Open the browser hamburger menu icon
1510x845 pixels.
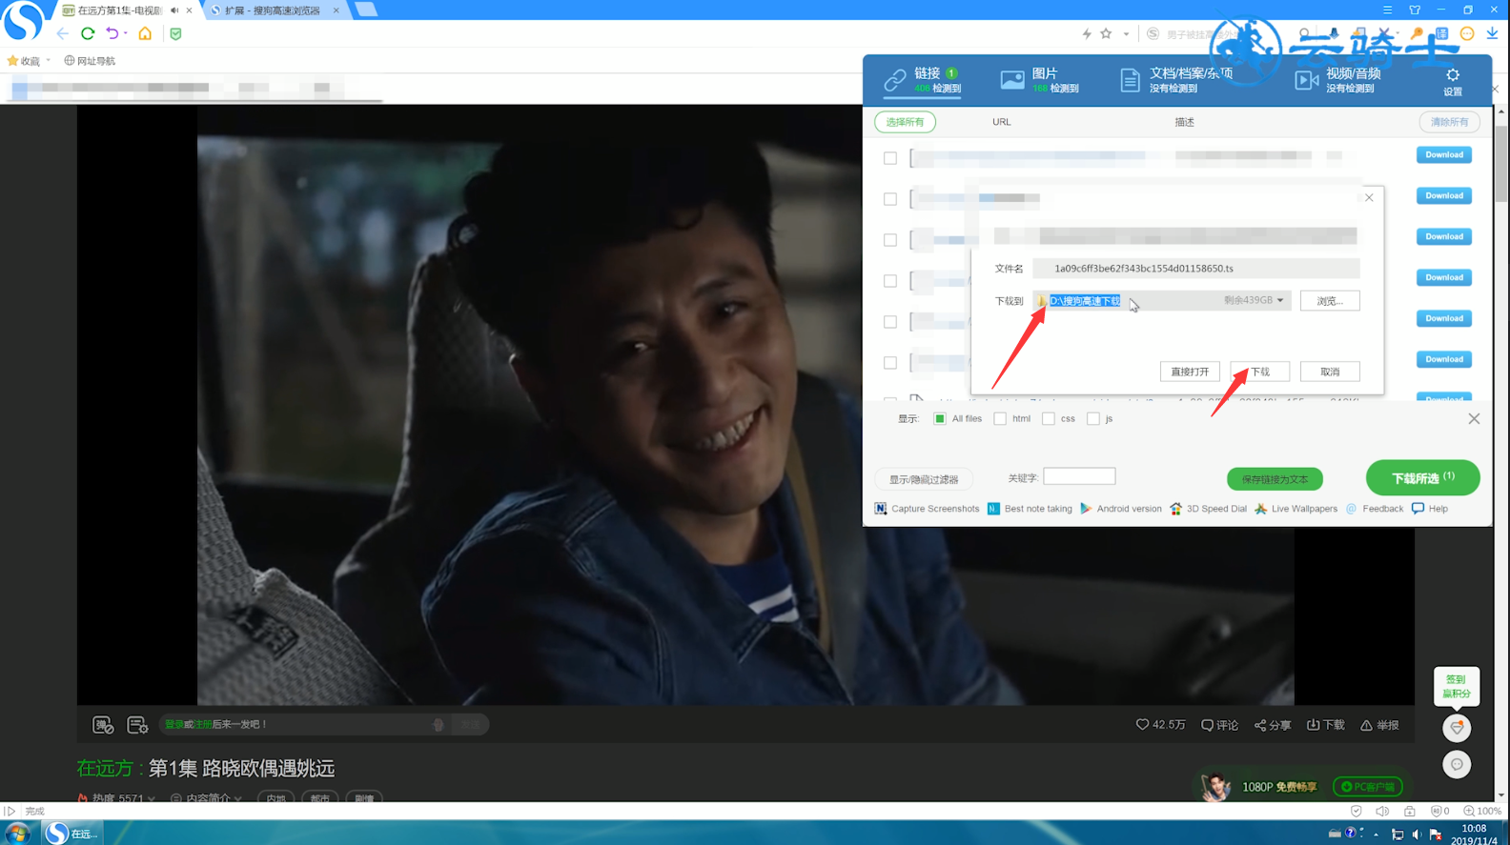coord(1387,10)
